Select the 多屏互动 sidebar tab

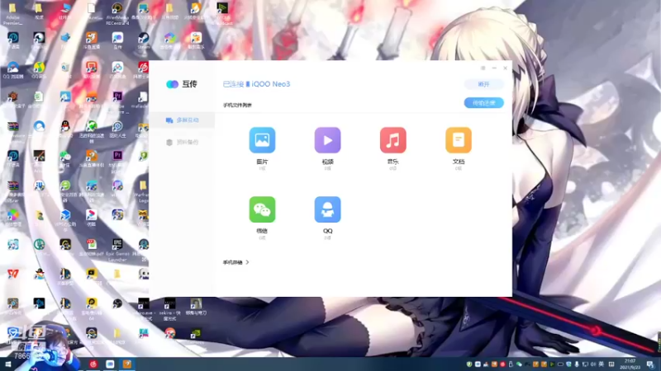182,120
